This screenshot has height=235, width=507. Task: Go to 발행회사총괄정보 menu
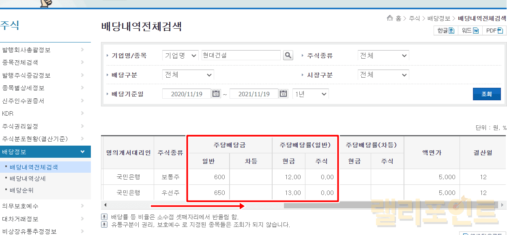[26, 50]
